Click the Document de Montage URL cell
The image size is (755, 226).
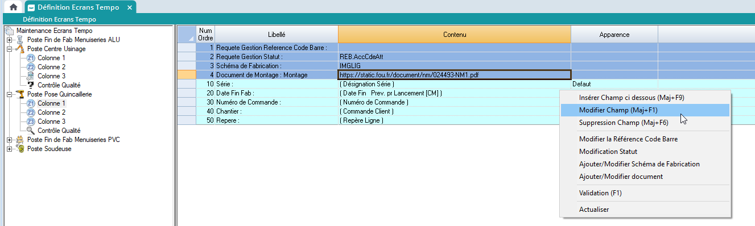tap(454, 75)
